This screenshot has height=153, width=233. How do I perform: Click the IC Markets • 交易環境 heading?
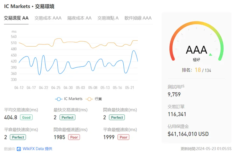pyautogui.click(x=29, y=6)
